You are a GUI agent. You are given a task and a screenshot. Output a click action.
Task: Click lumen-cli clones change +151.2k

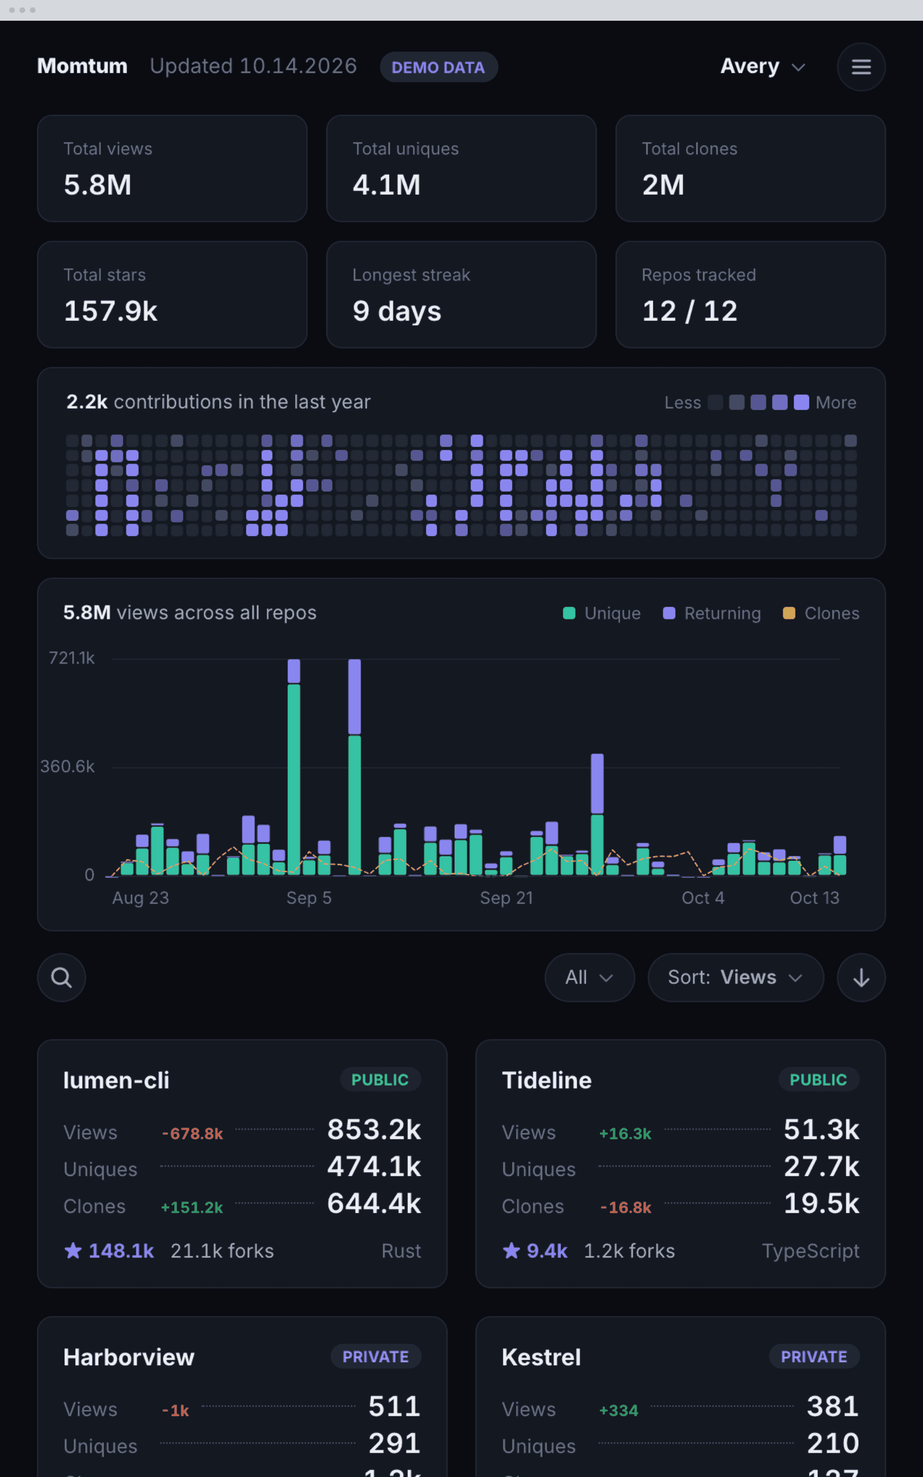point(192,1207)
